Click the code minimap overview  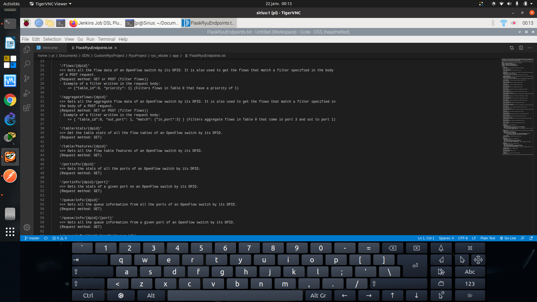(x=517, y=106)
